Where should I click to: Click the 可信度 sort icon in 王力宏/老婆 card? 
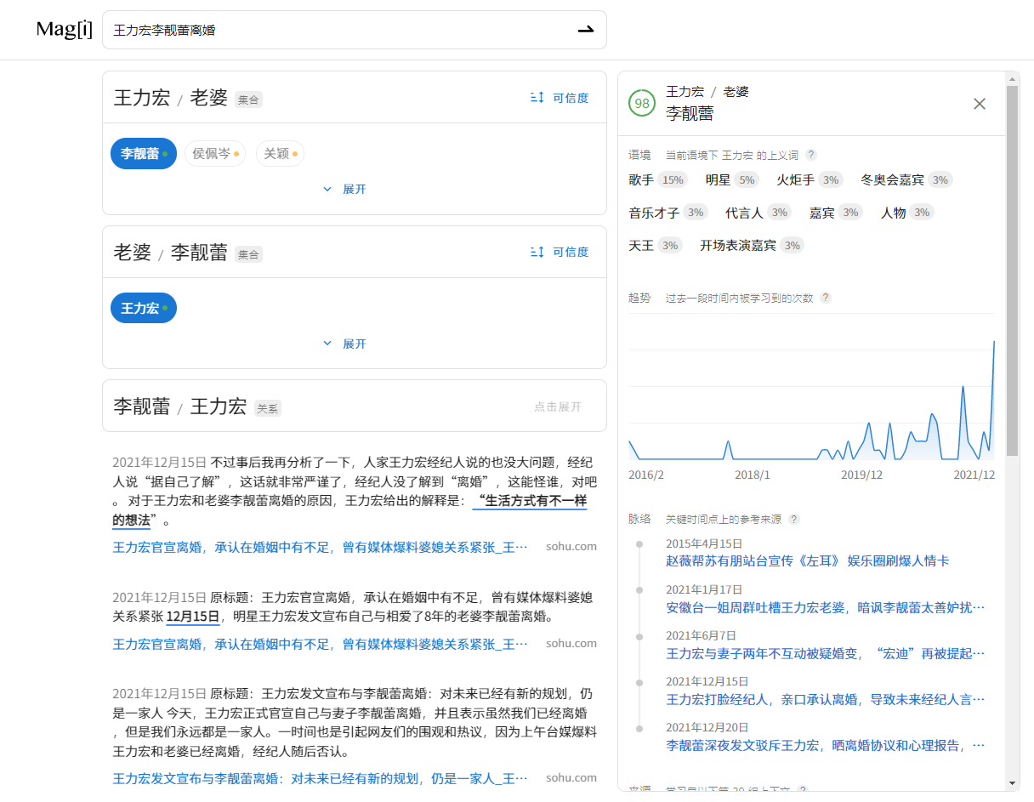click(537, 97)
